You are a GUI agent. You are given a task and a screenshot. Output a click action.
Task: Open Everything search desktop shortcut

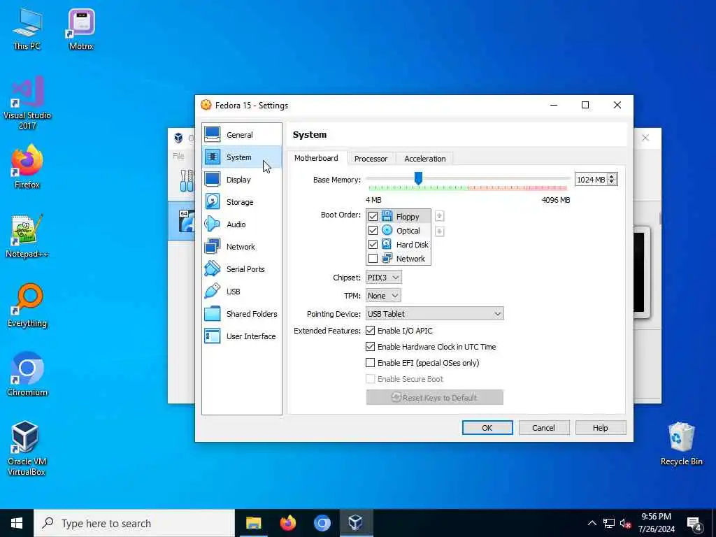[27, 306]
